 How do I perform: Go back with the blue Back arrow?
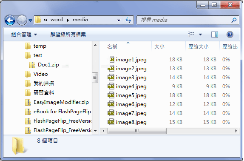pos(10,20)
